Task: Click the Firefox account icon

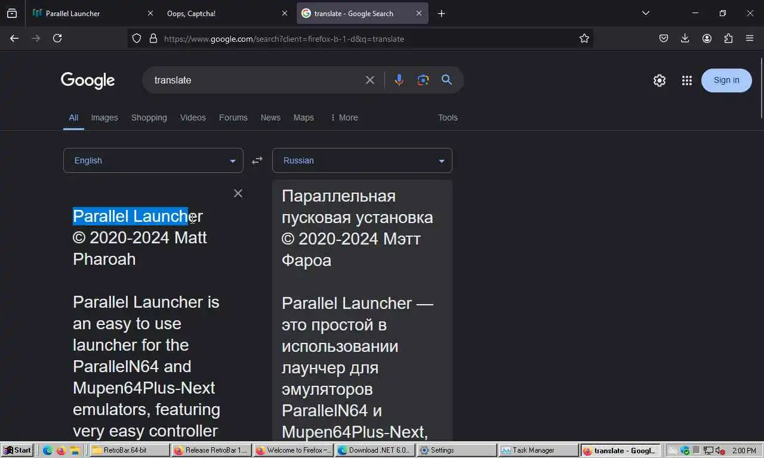Action: (x=707, y=38)
